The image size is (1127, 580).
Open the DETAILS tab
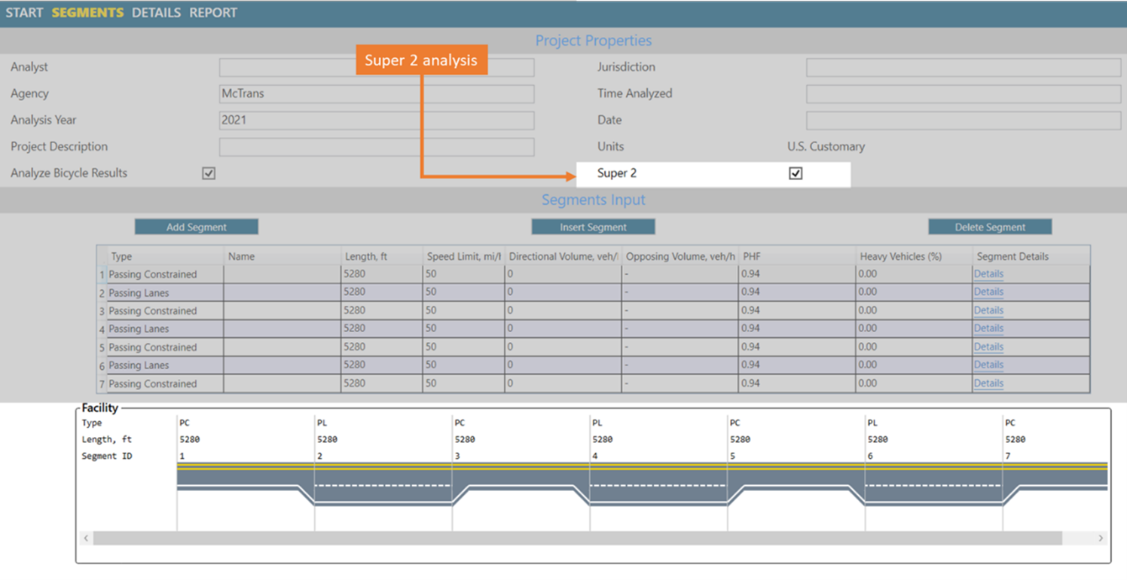pos(156,13)
